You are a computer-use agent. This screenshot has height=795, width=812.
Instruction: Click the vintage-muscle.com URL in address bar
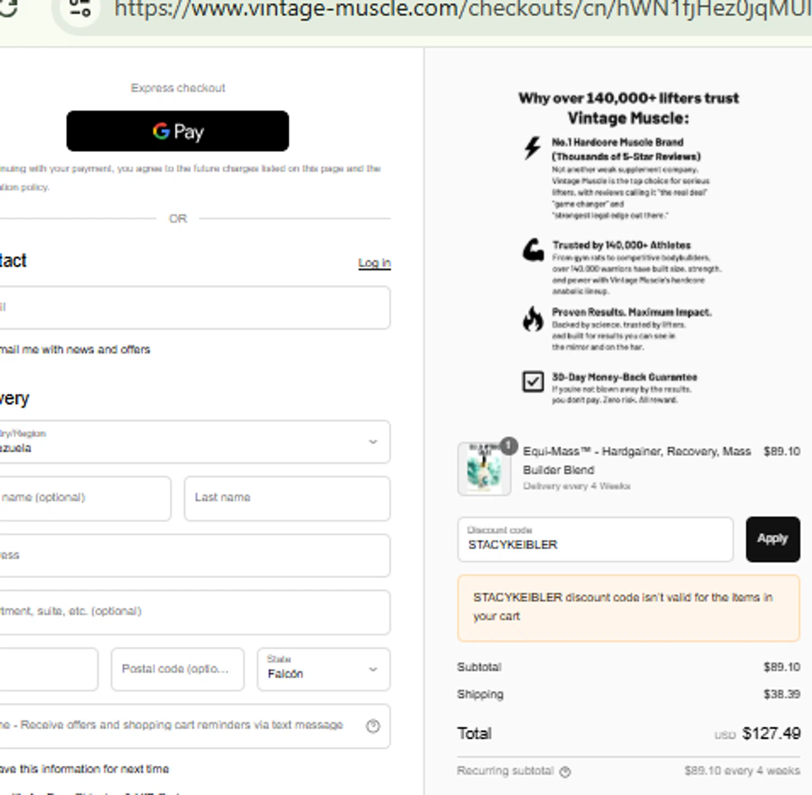point(463,9)
